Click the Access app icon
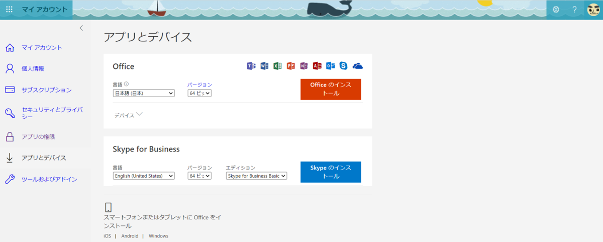Screen dimensions: 603x242 [x=317, y=66]
